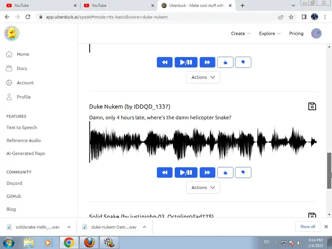Bookmark this page with the star
Image resolution: width=332 pixels, height=249 pixels.
tap(291, 17)
